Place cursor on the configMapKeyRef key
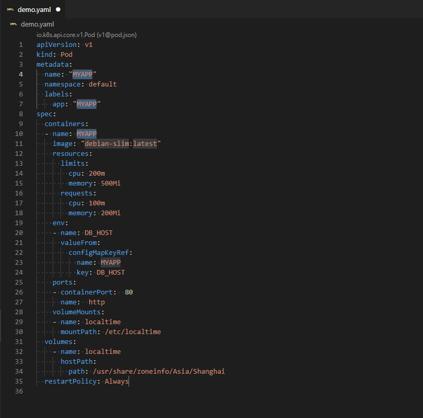 100,252
